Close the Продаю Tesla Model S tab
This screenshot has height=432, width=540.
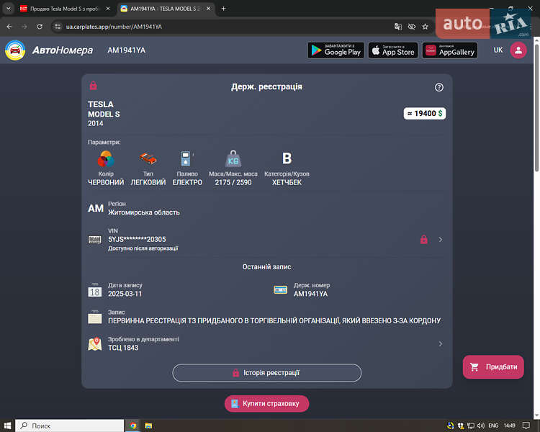108,9
